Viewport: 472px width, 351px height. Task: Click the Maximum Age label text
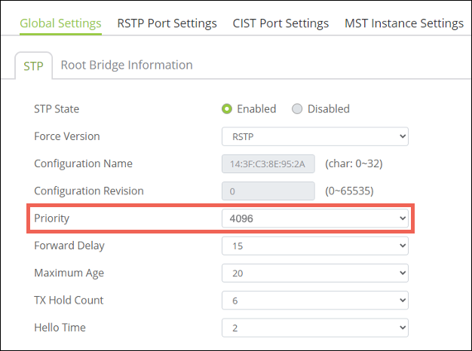[69, 273]
